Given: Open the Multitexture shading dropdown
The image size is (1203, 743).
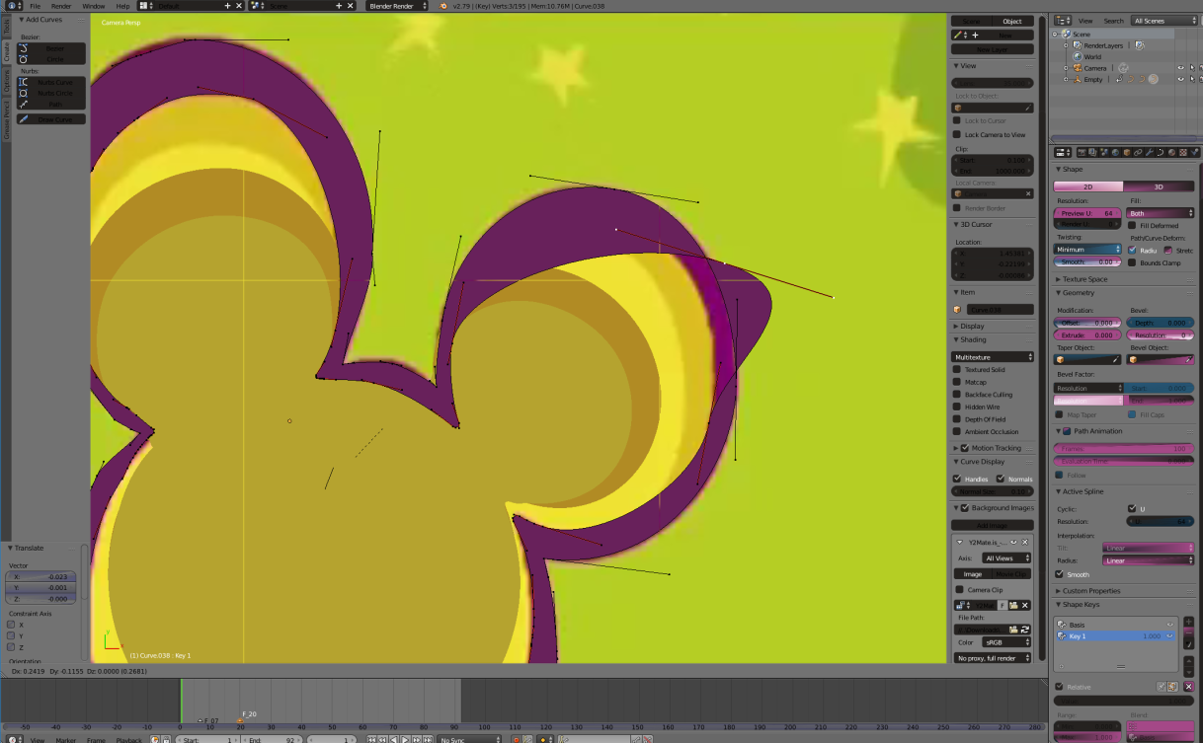Looking at the screenshot, I should [993, 356].
